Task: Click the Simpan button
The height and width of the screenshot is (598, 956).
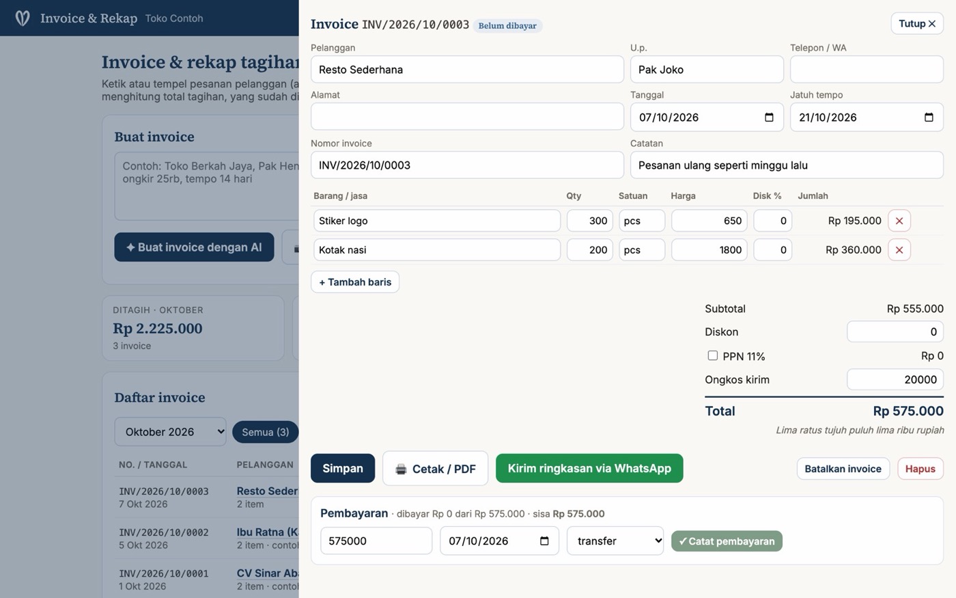Action: point(343,468)
